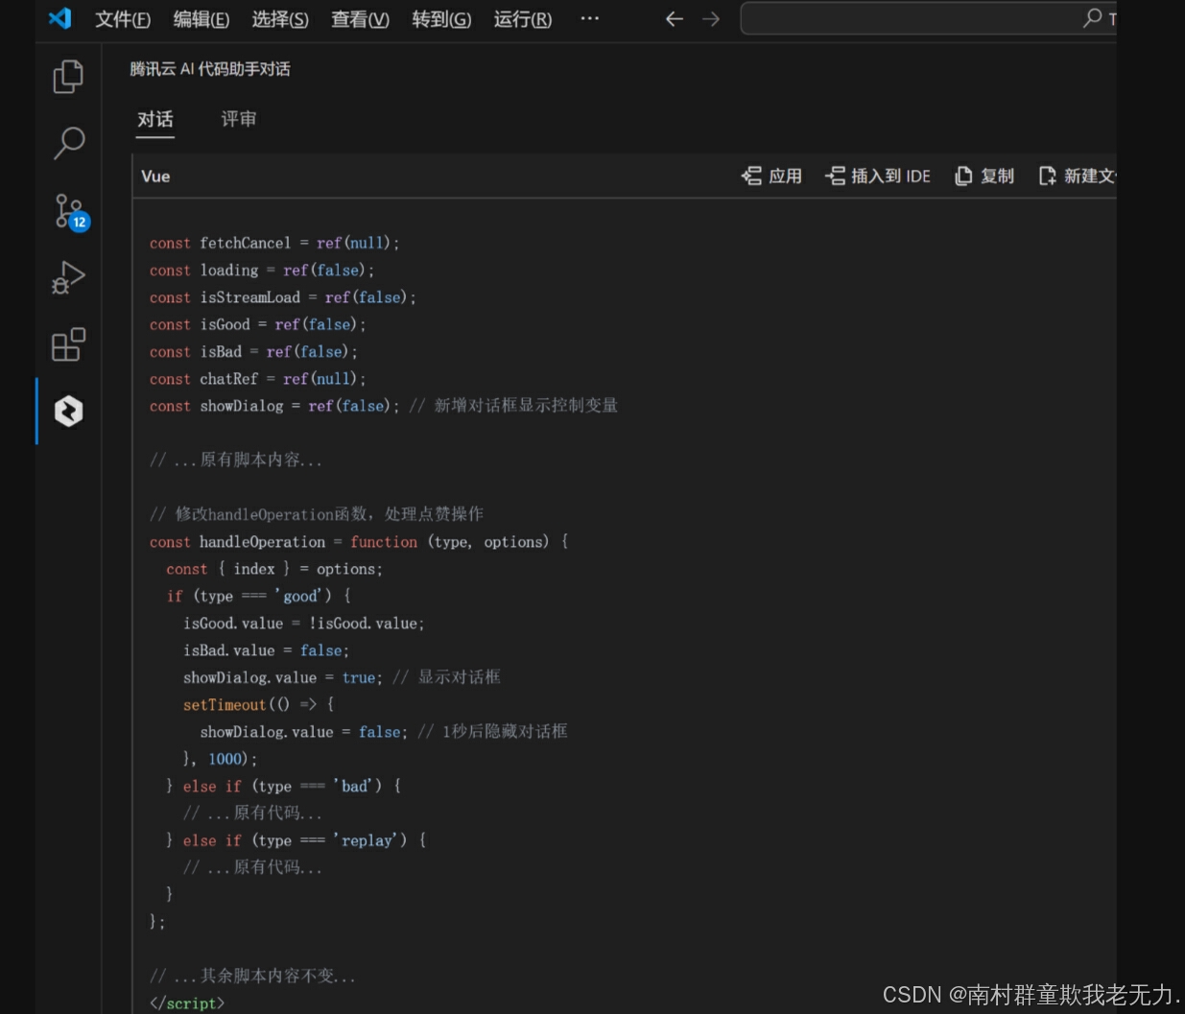This screenshot has width=1185, height=1014.
Task: Click 'const { index } = options;' line
Action: pos(274,569)
